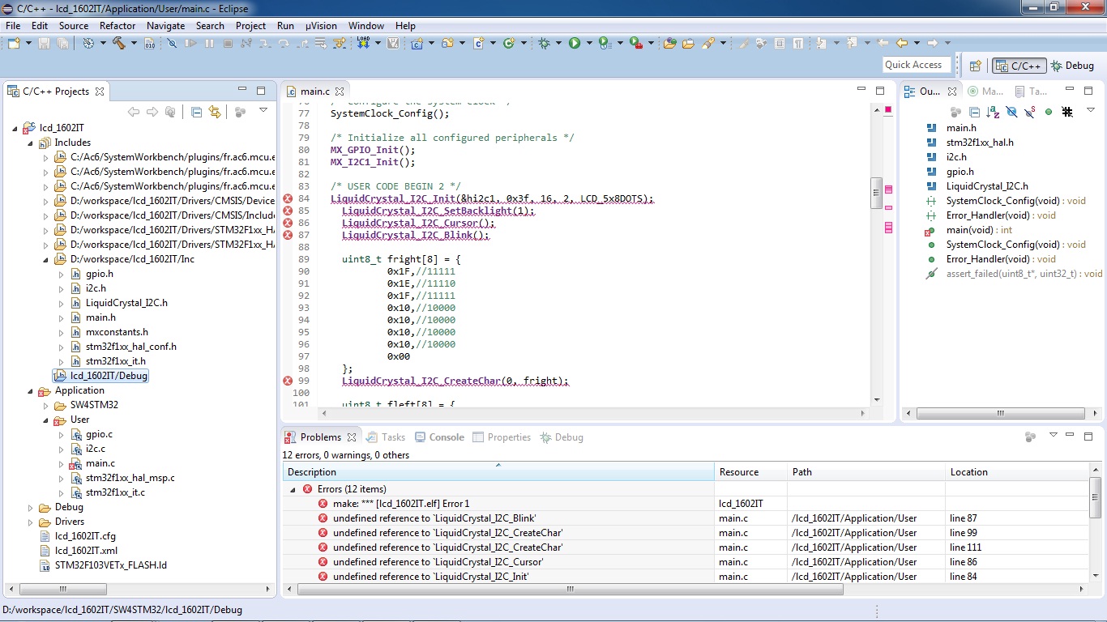The image size is (1107, 622).
Task: Toggle Hide Non-Public Members green dot
Action: pyautogui.click(x=1049, y=112)
